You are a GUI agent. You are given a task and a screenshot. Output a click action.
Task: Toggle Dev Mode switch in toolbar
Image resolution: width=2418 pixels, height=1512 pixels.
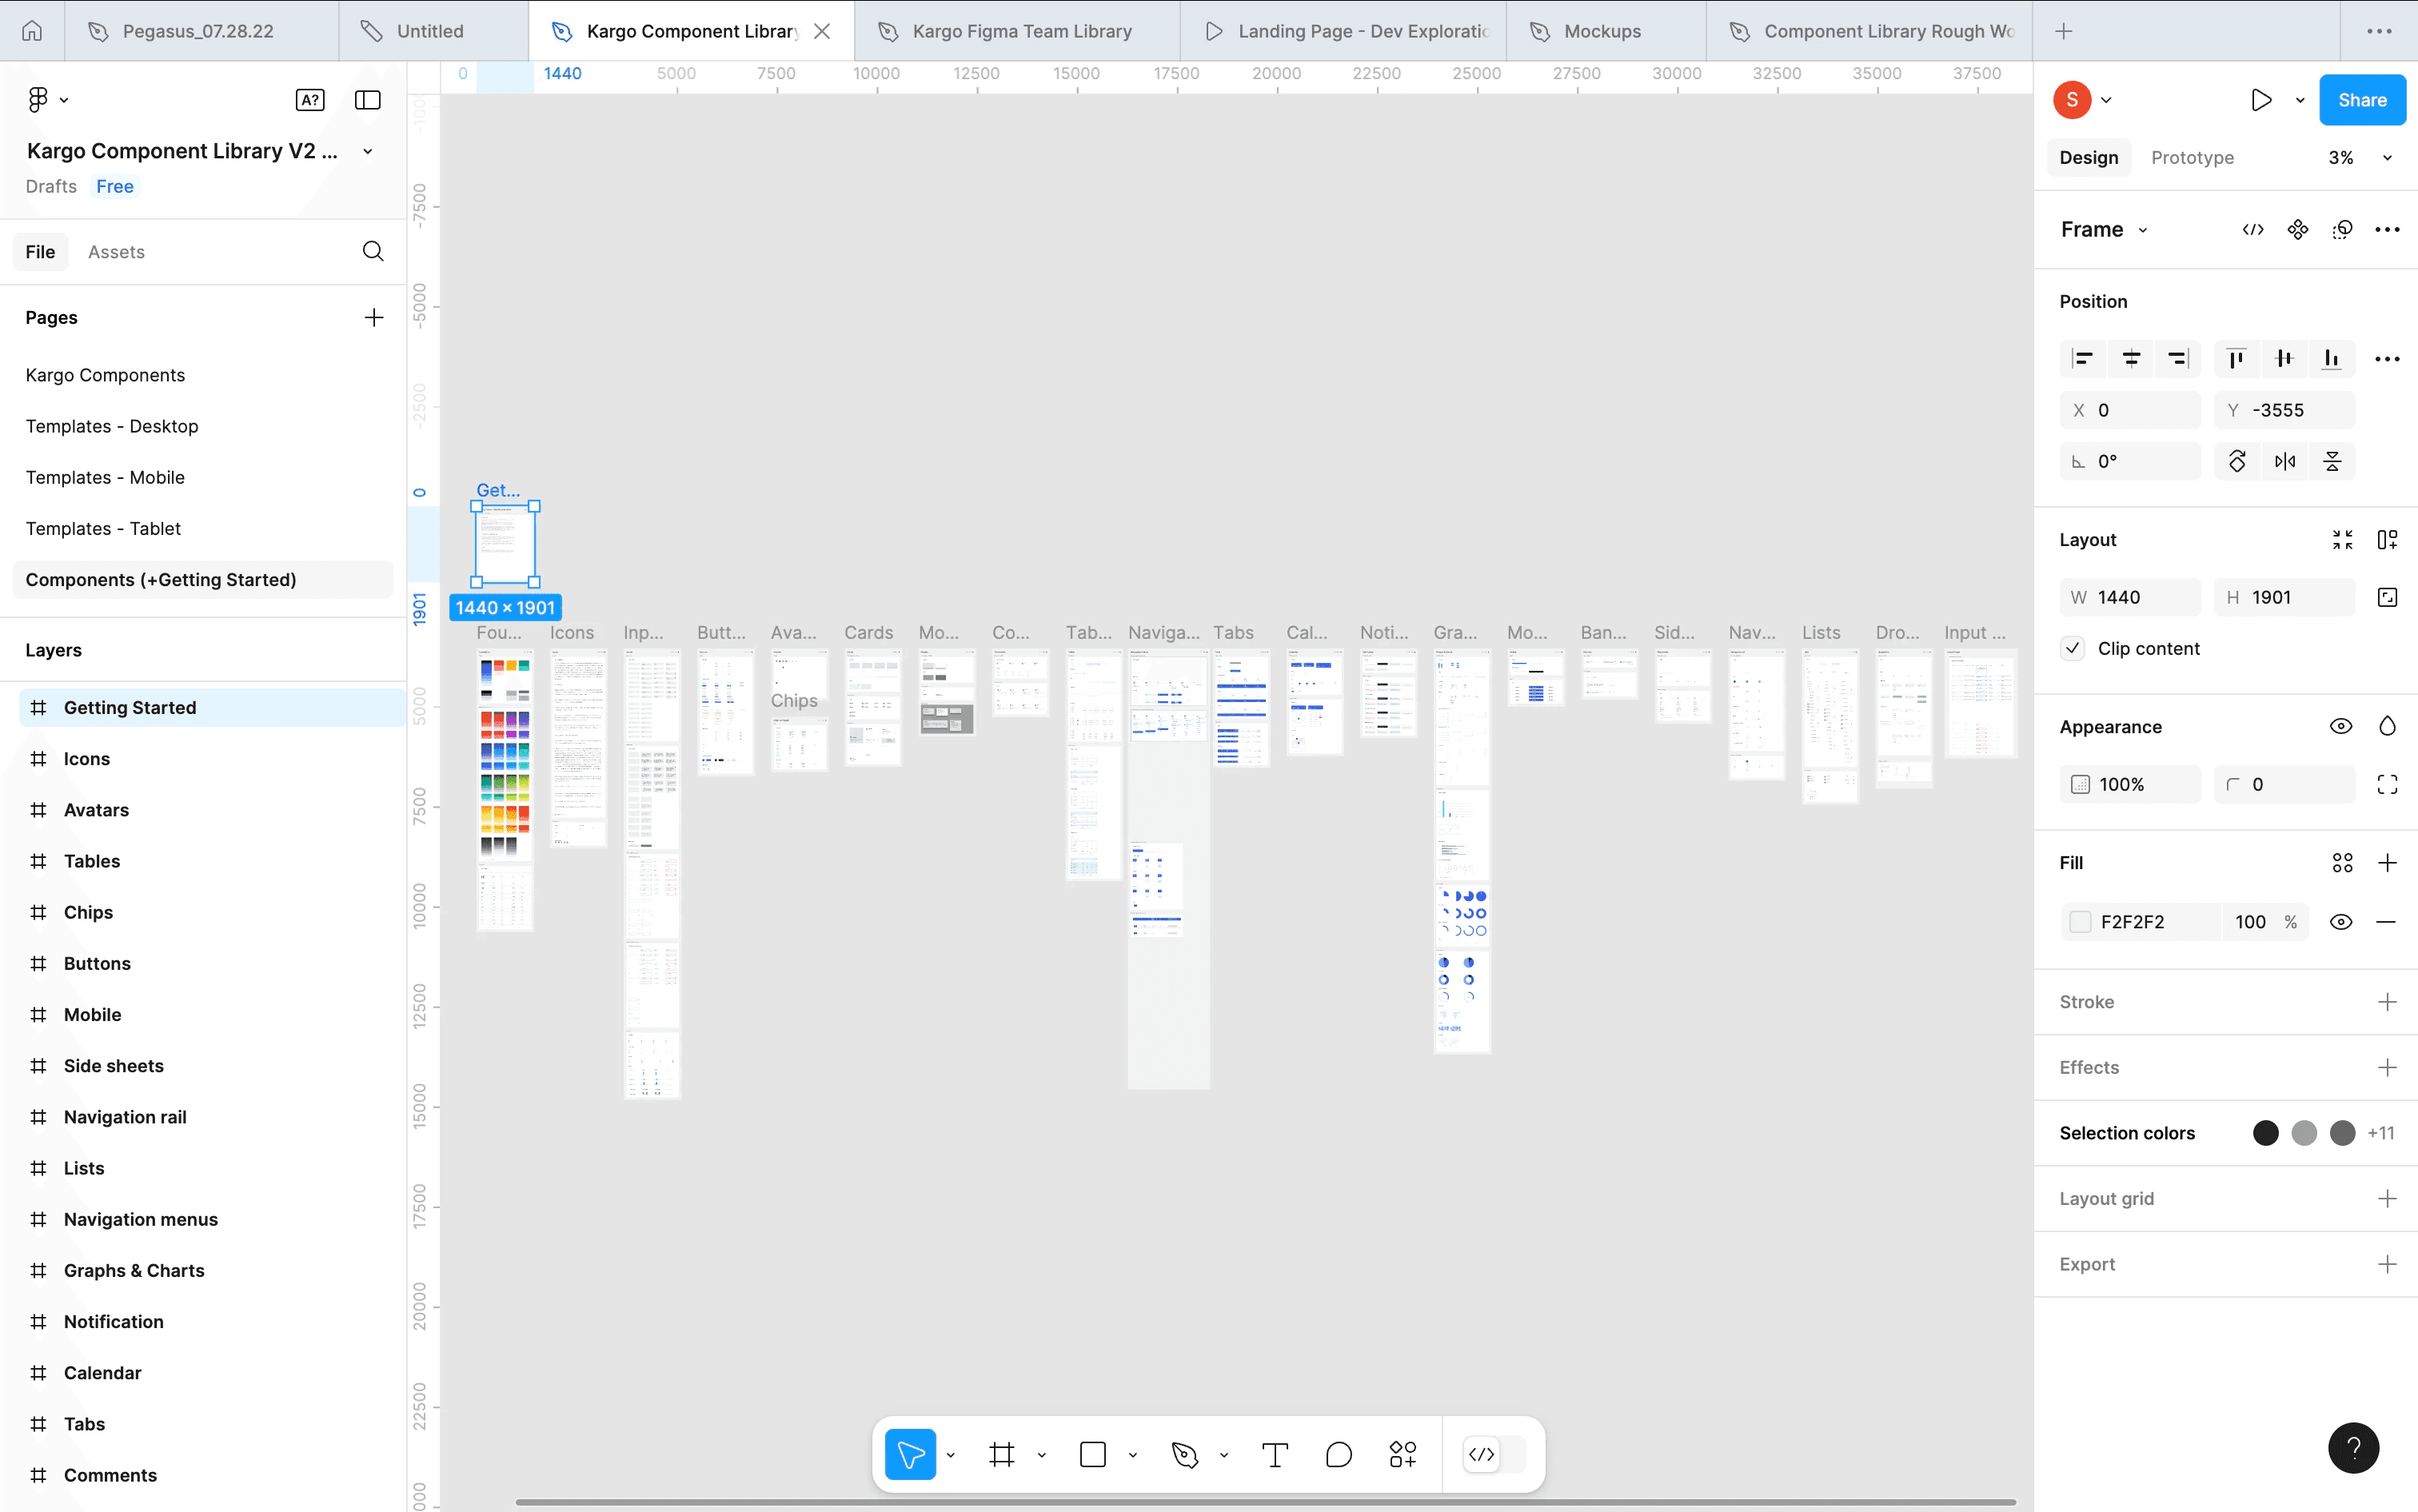coord(1493,1454)
